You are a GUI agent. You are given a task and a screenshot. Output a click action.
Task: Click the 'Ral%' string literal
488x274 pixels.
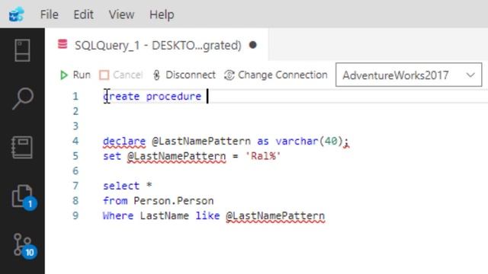click(x=263, y=156)
